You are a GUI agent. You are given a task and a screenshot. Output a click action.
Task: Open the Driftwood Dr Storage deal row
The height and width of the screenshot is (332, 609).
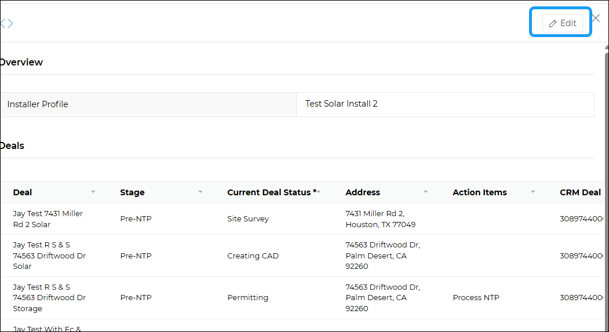coord(49,298)
